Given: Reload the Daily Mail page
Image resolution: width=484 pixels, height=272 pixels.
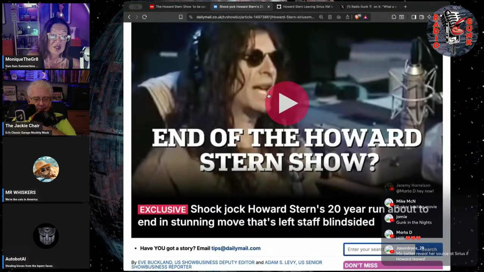Looking at the screenshot, I should coord(144,17).
